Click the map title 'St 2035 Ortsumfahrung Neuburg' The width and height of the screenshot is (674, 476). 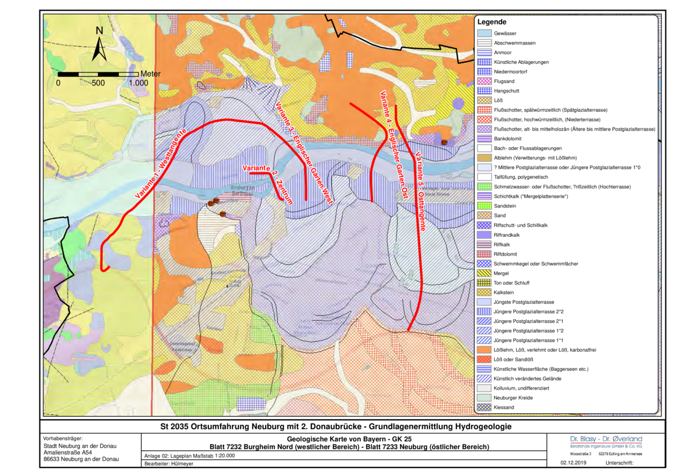(336, 426)
